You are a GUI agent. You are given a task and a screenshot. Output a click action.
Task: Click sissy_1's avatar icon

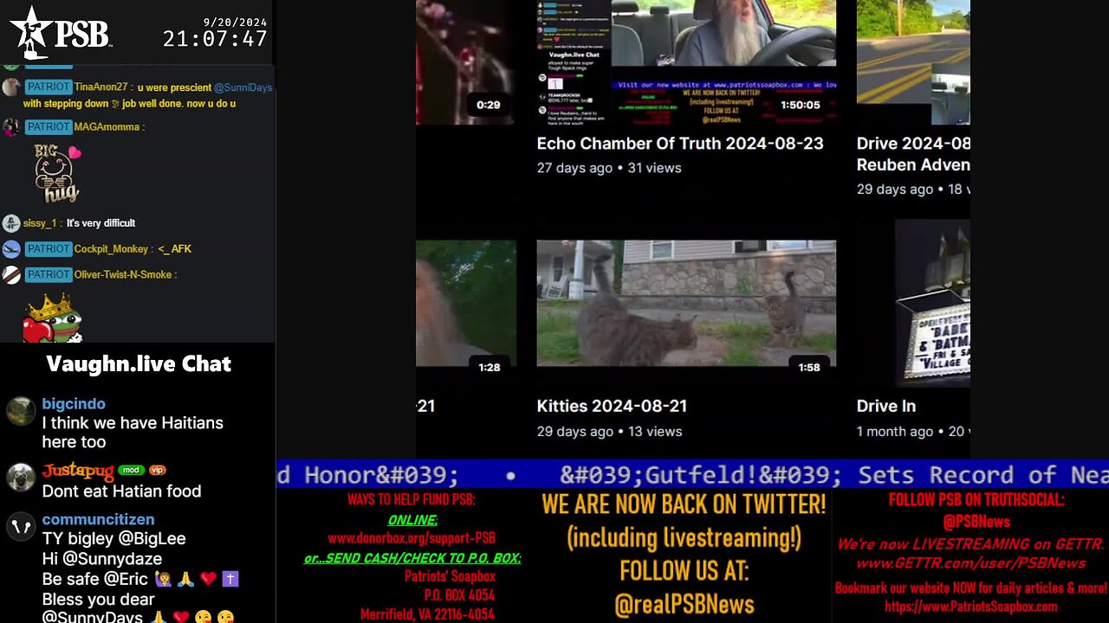pyautogui.click(x=11, y=223)
